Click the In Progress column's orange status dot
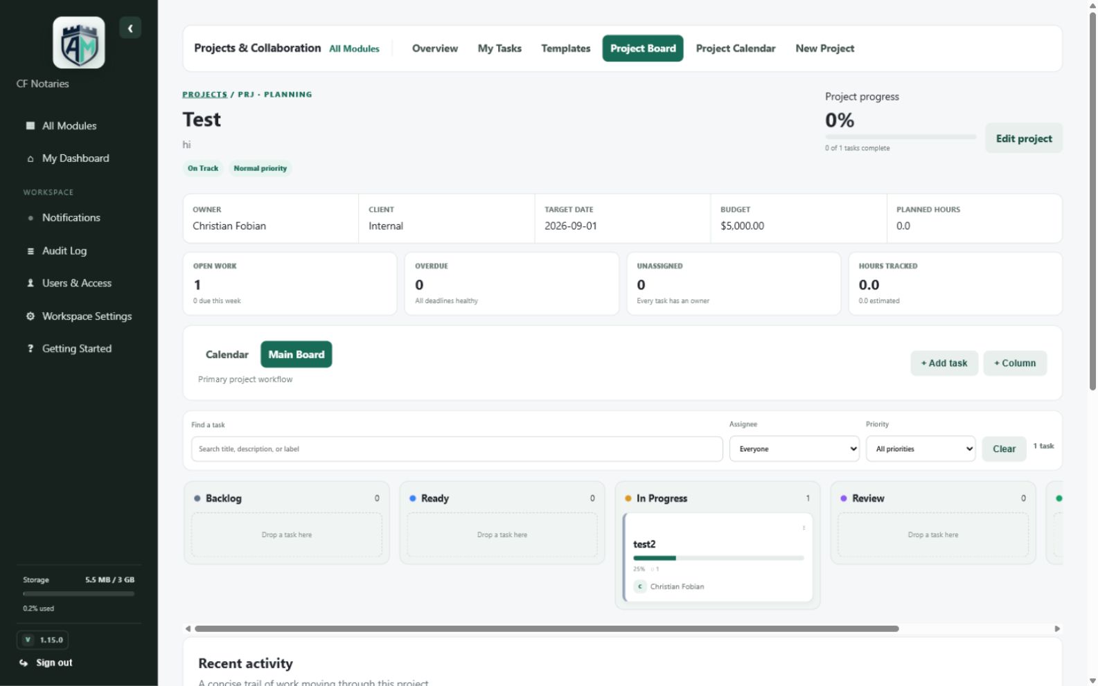1098x686 pixels. coord(628,498)
